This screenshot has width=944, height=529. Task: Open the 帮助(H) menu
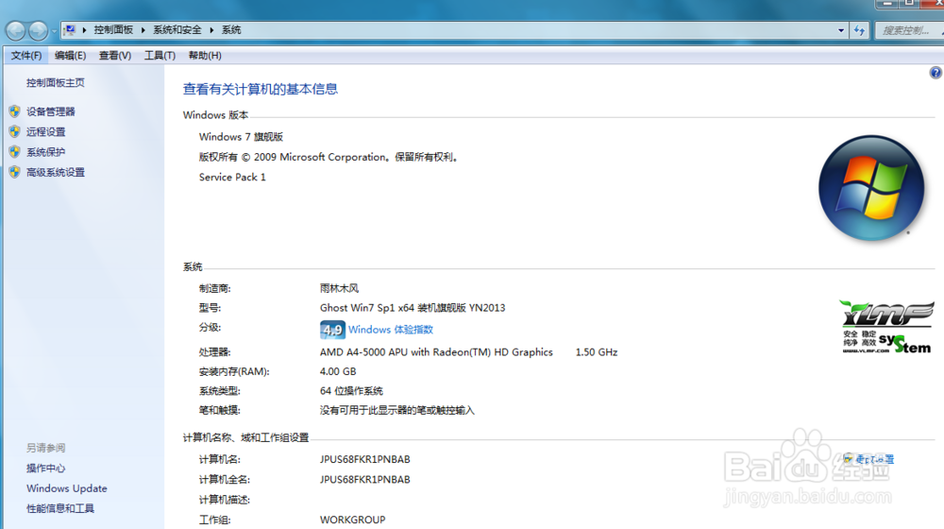[205, 56]
